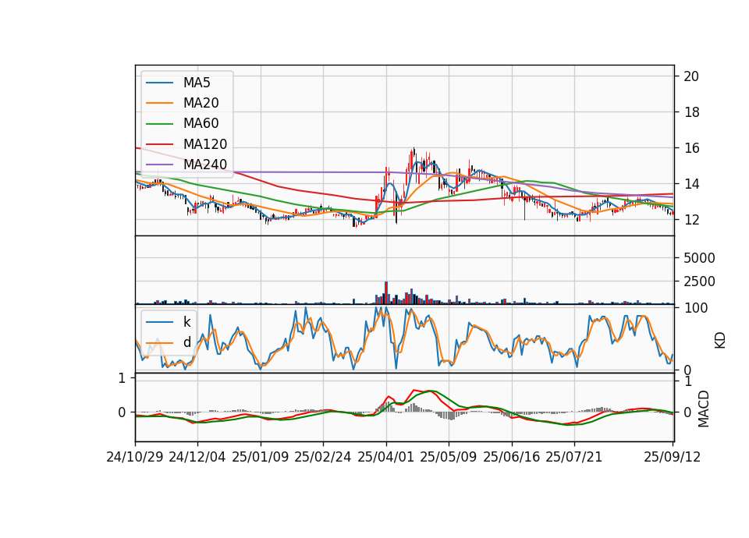Click the 24/10/29 date axis label

[x=135, y=458]
